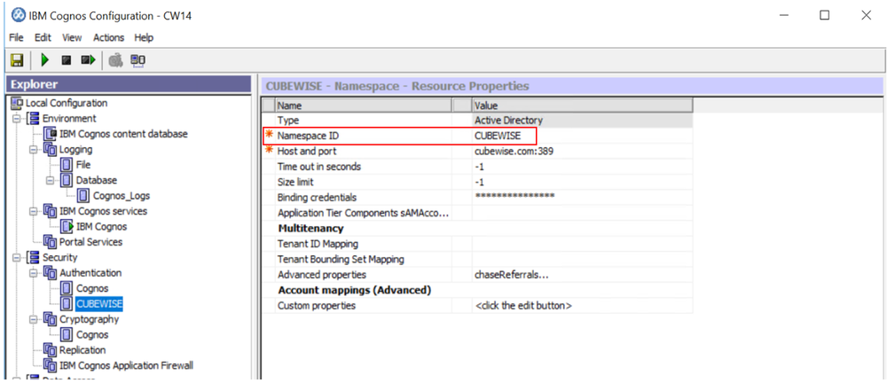This screenshot has width=887, height=383.
Task: Click the black Stop service icon
Action: (x=66, y=60)
